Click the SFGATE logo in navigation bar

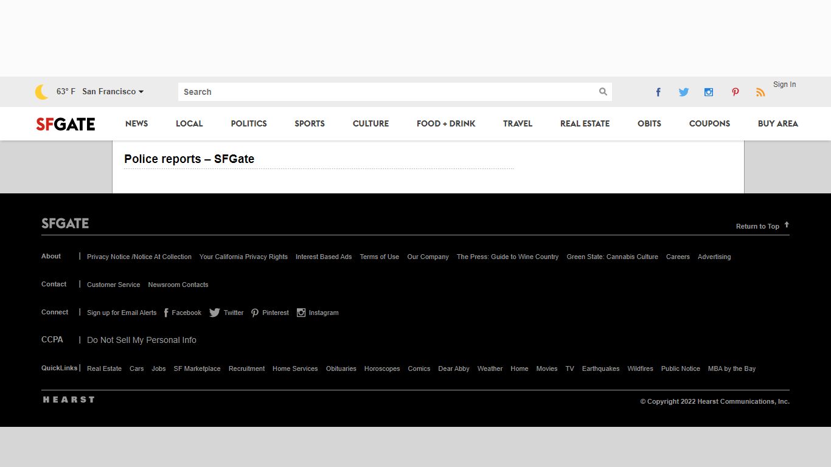(x=66, y=124)
